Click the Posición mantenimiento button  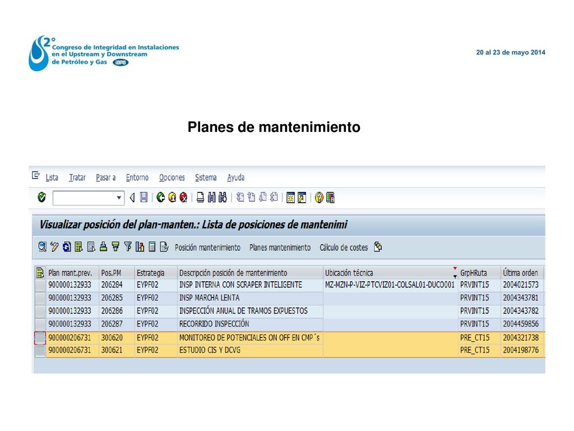coord(207,247)
